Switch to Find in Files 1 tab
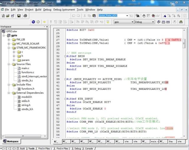The width and height of the screenshot is (189, 150). (45, 149)
